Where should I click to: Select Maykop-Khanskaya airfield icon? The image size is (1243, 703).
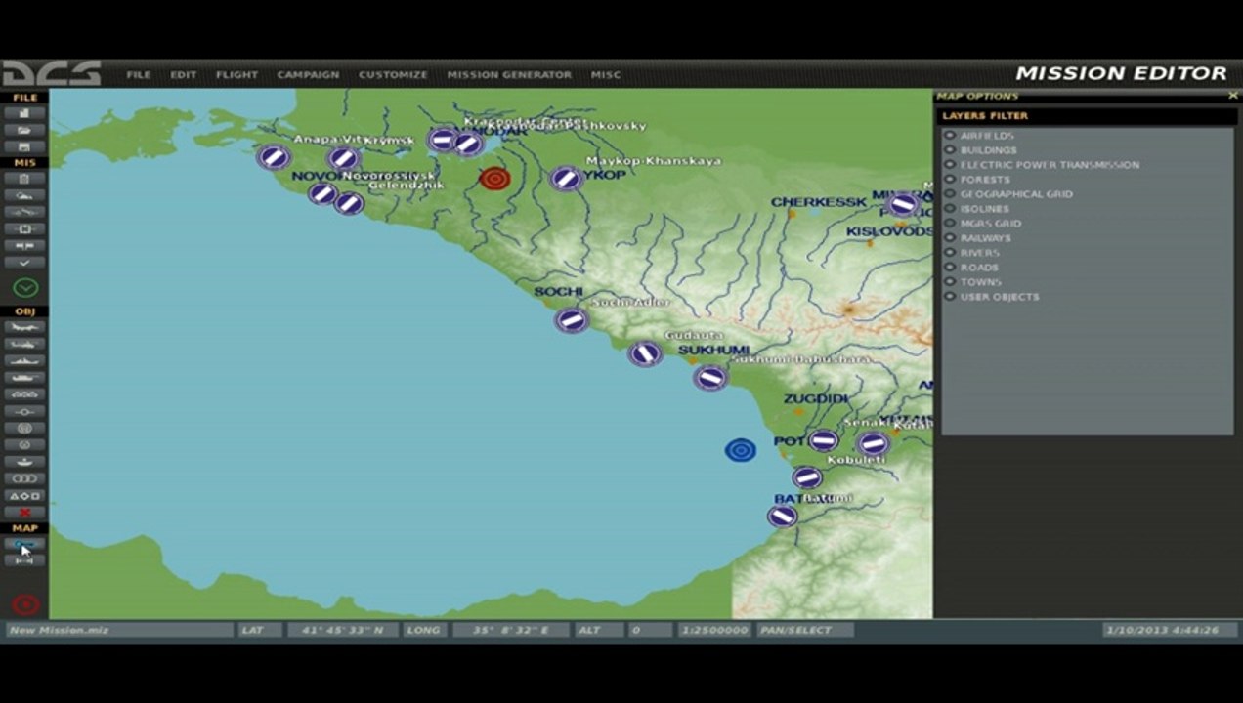(x=566, y=178)
